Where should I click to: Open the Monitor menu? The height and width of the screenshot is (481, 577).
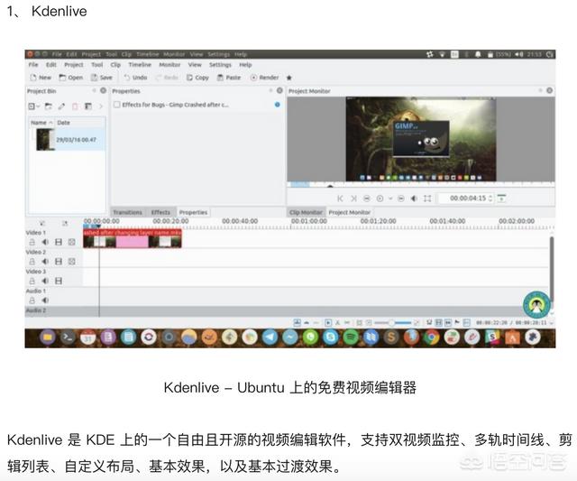pos(169,65)
